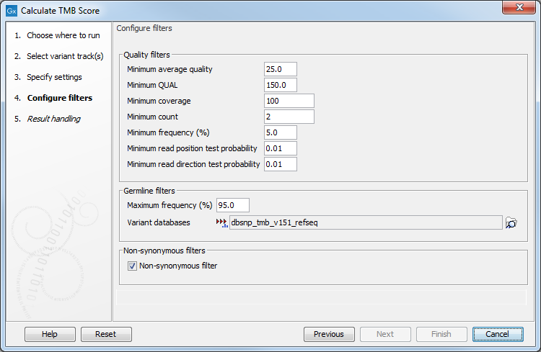Reset the filter settings to defaults

click(106, 334)
